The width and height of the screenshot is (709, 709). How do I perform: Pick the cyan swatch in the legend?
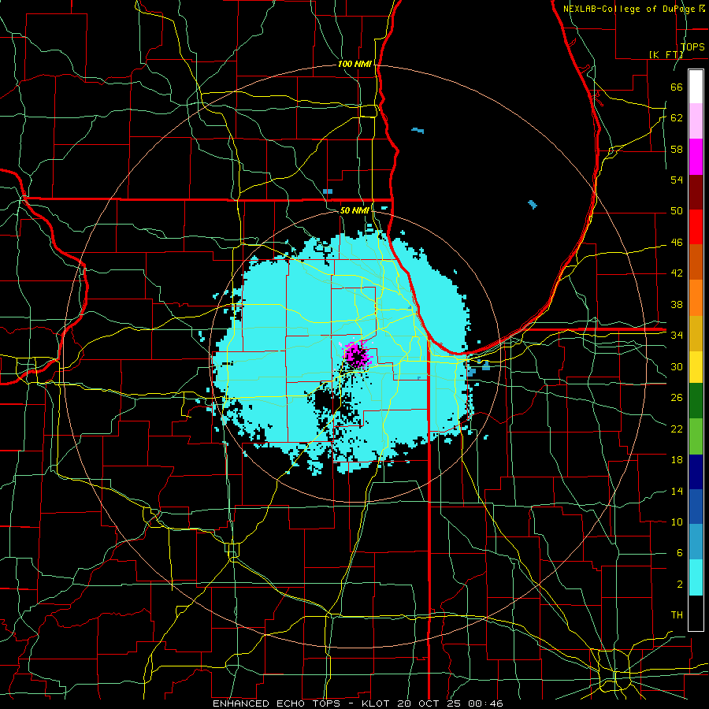696,577
